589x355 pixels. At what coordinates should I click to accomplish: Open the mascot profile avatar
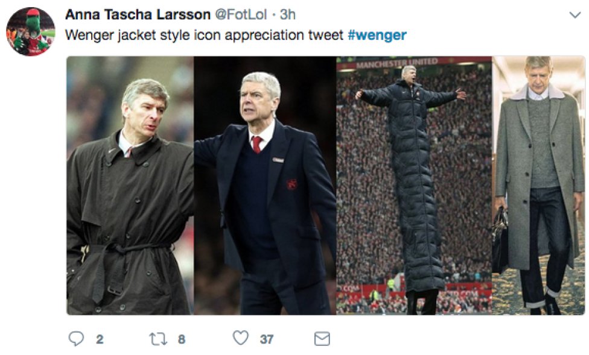pos(31,31)
